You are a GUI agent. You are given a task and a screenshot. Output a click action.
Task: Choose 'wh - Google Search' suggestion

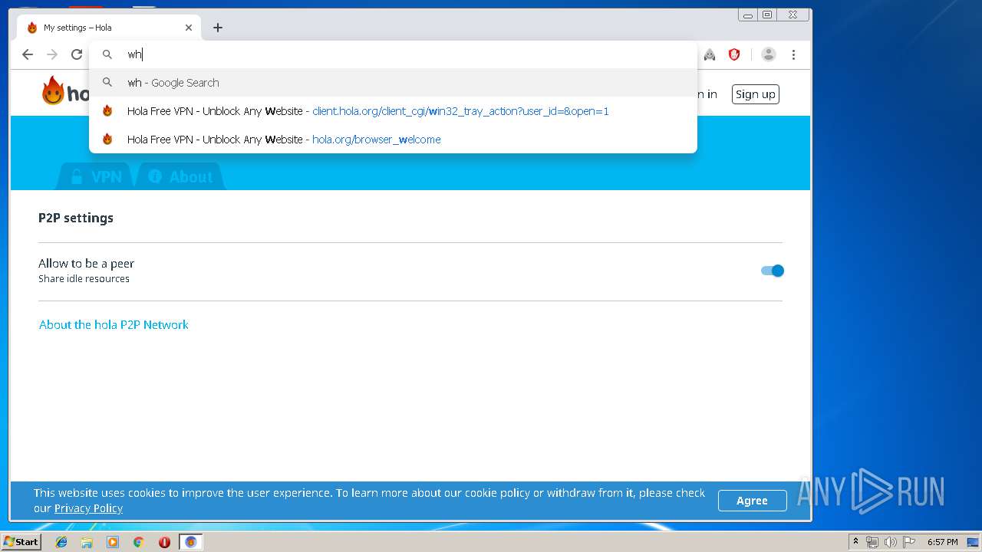393,83
